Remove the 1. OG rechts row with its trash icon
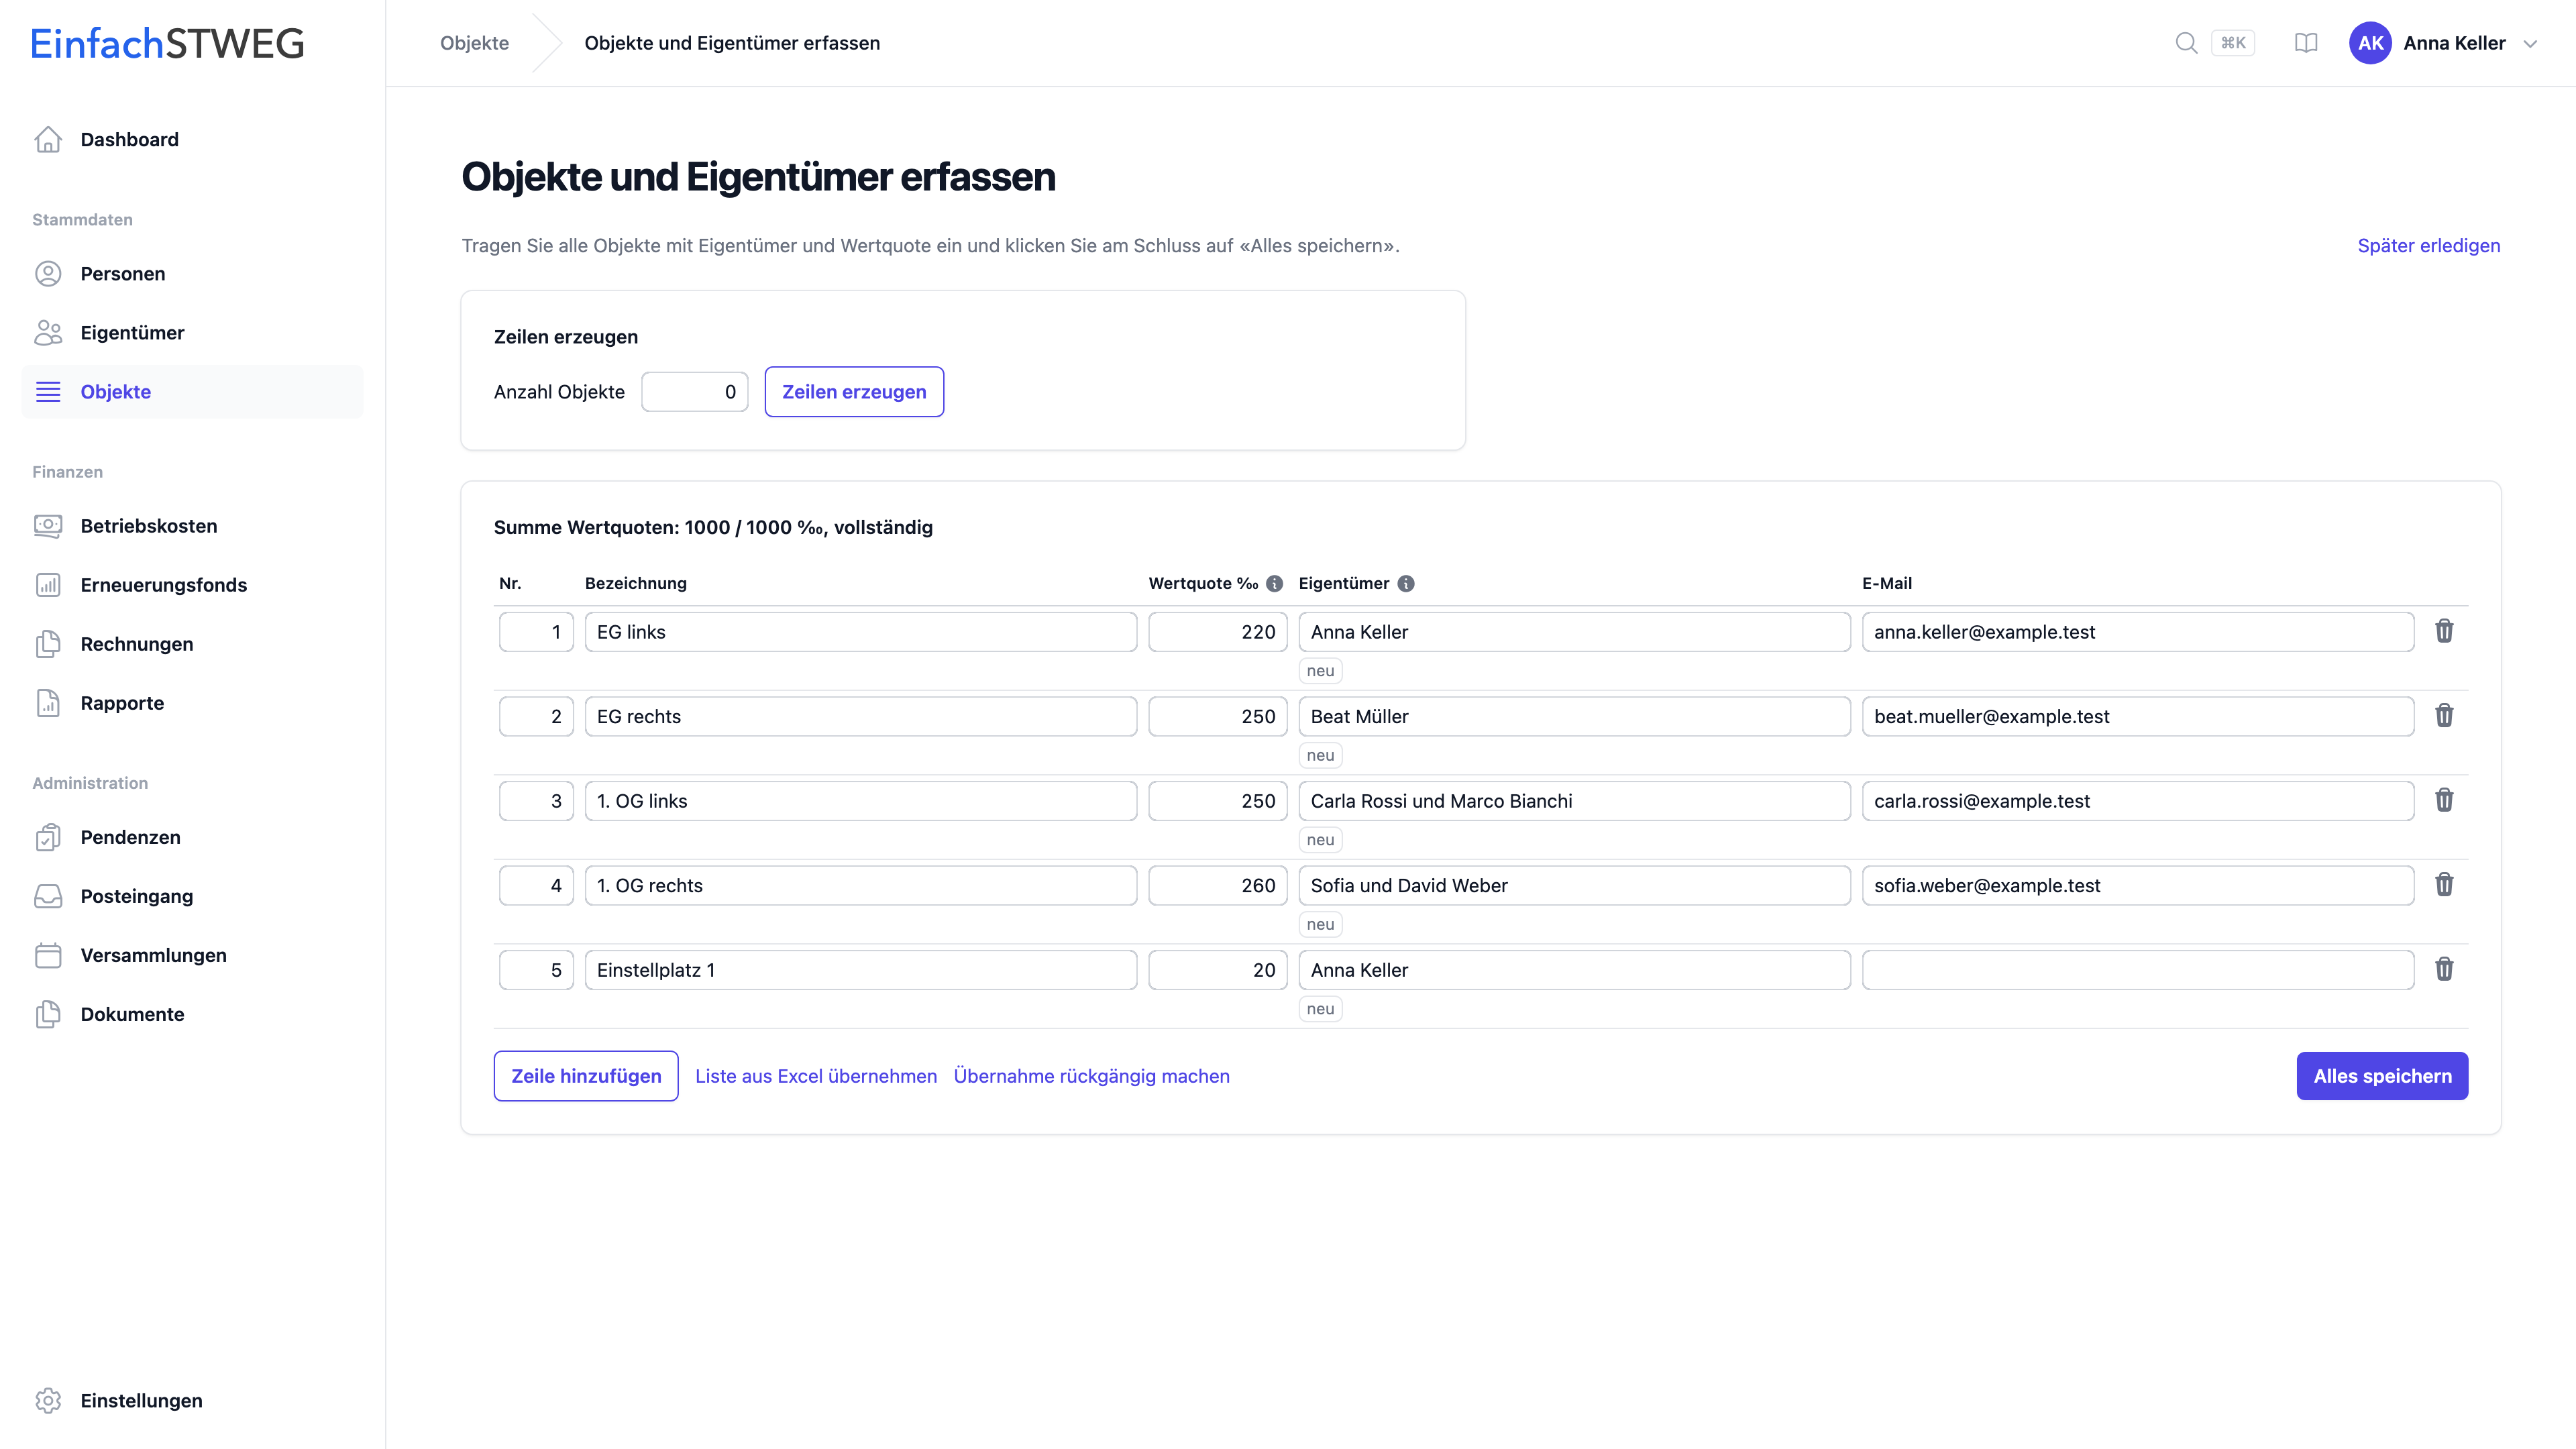The width and height of the screenshot is (2576, 1449). click(x=2444, y=885)
